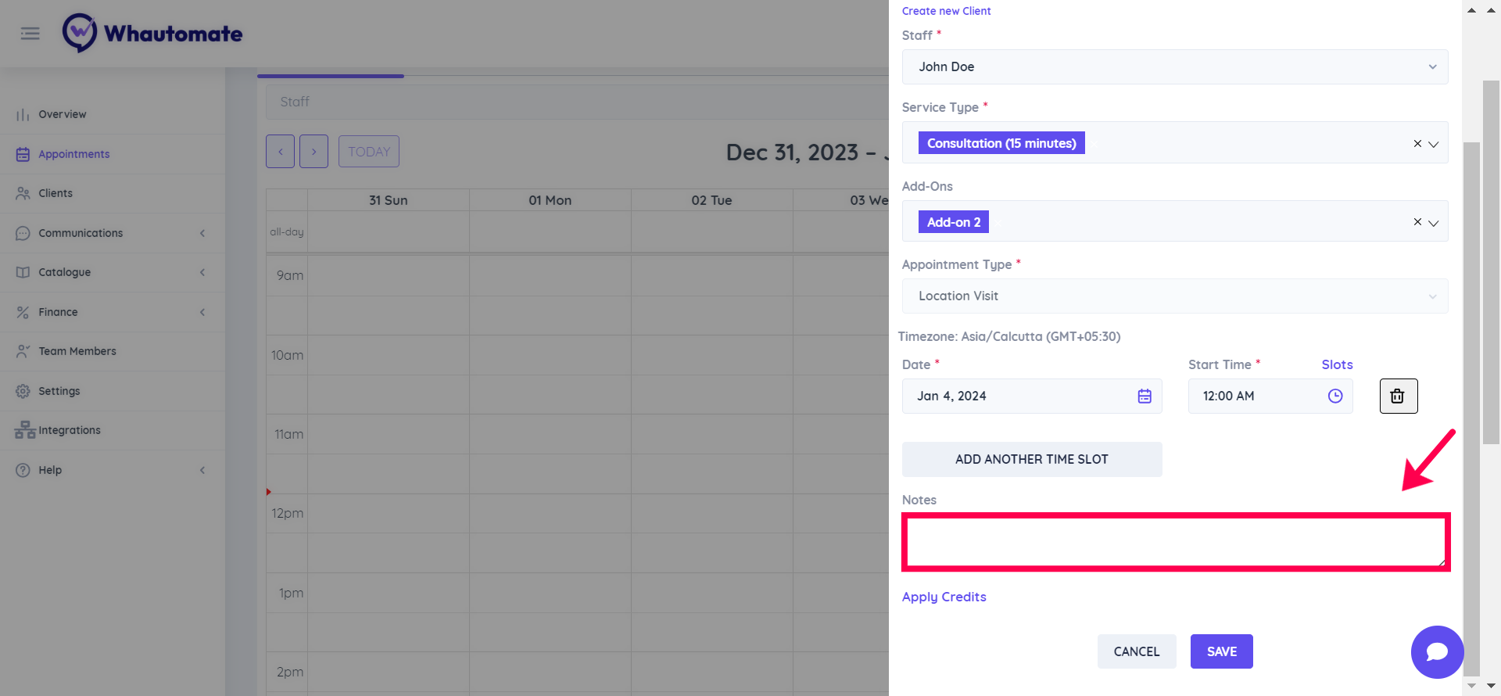Open the Staff dropdown showing John Doe

point(1174,67)
